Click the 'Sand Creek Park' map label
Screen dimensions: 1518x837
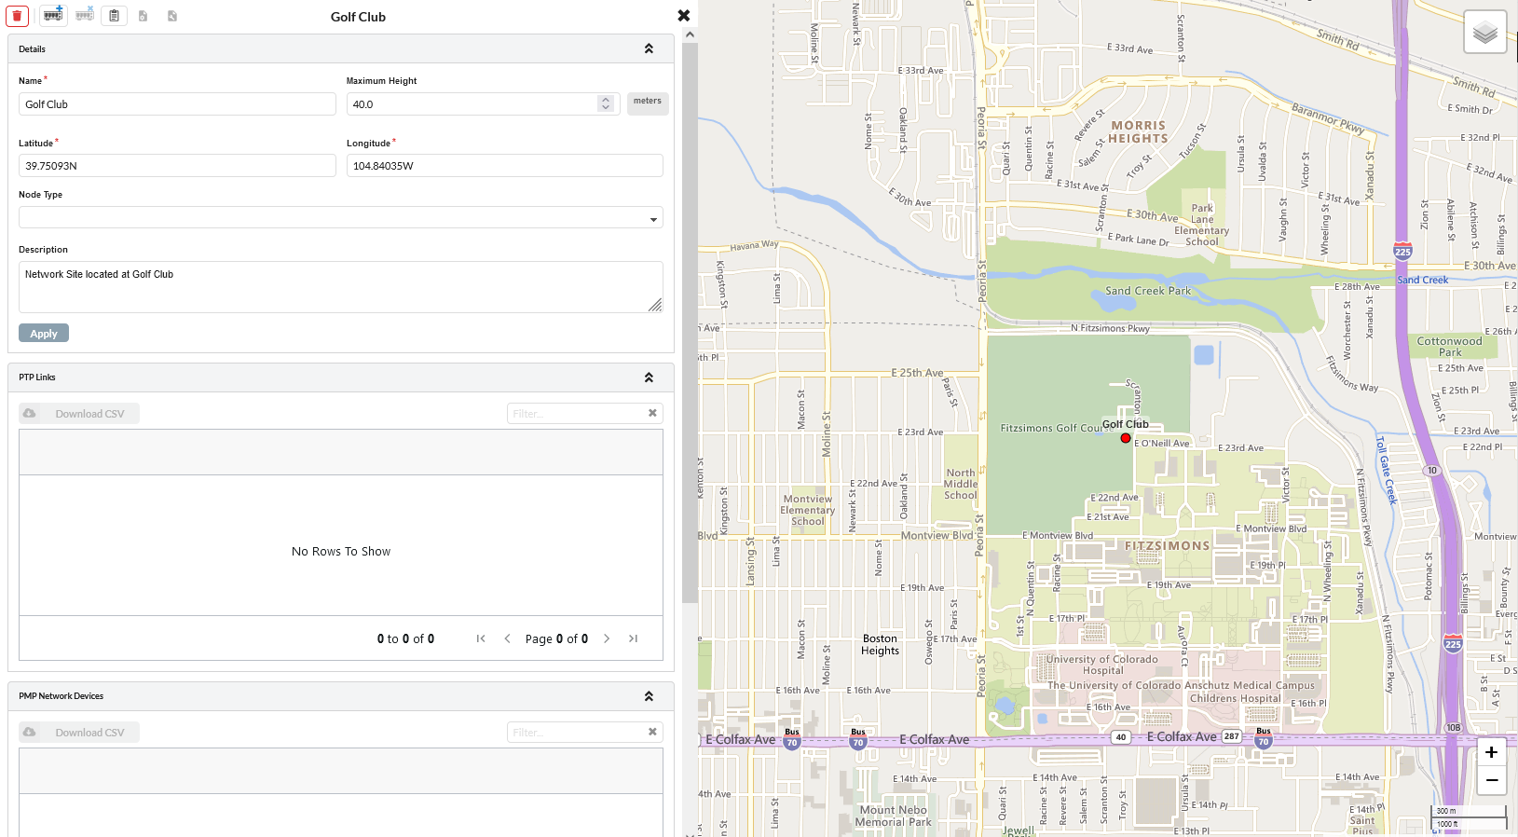coord(1148,291)
